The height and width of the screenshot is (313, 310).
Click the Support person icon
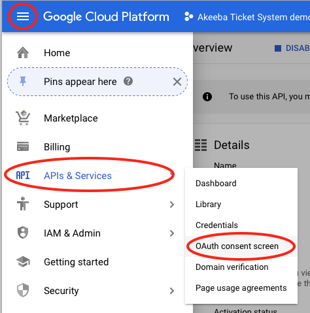23,204
